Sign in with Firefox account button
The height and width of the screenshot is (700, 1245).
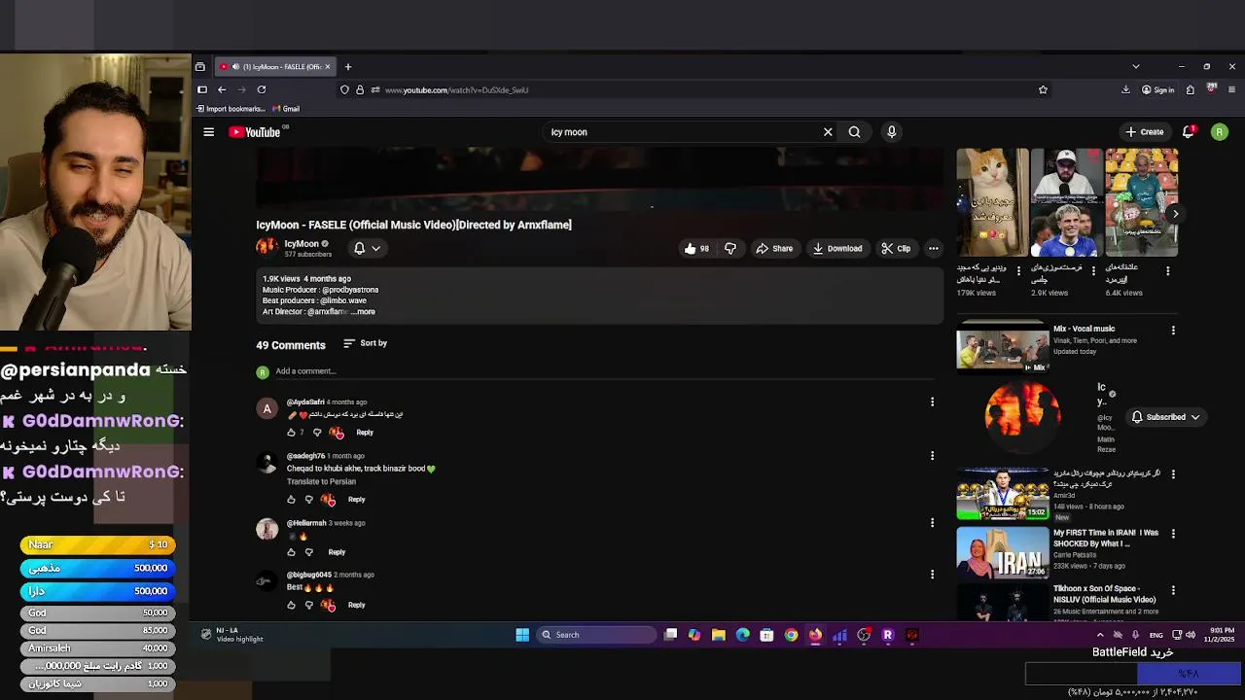point(1157,89)
